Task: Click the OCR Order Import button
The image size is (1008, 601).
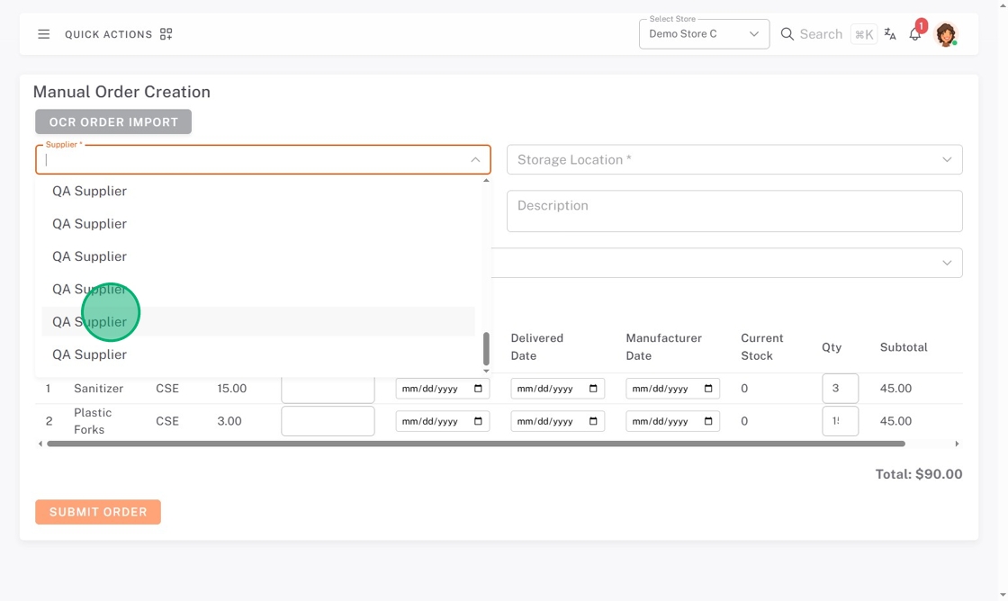Action: [113, 122]
